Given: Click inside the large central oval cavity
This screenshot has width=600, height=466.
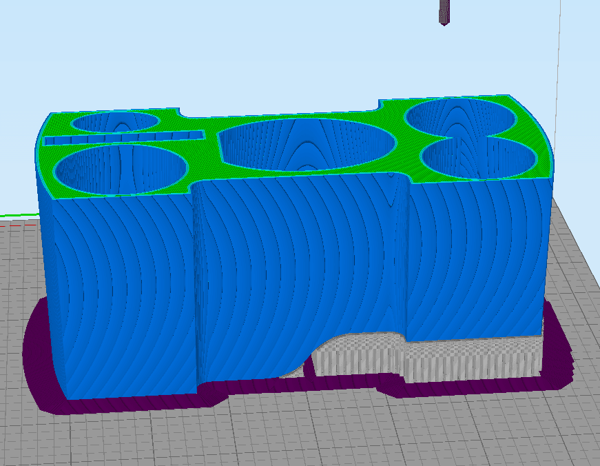Looking at the screenshot, I should [x=307, y=144].
